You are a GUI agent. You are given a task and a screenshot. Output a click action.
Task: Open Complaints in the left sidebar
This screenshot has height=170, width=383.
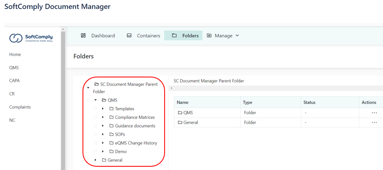click(x=20, y=107)
